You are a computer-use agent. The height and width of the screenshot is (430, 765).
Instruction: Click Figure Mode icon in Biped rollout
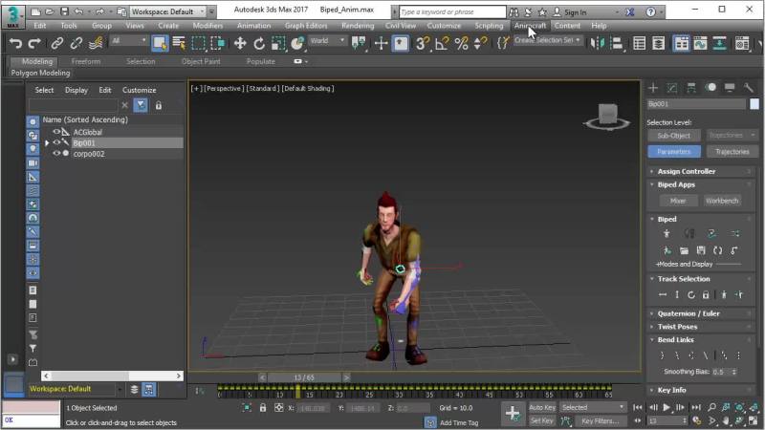667,233
